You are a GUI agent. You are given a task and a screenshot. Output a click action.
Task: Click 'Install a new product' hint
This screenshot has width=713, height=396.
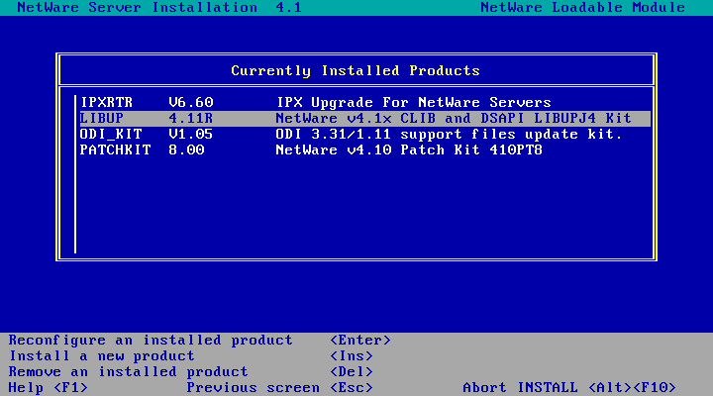tap(102, 356)
